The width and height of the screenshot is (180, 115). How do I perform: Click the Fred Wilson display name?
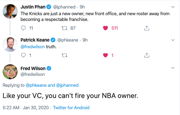[x=33, y=68]
